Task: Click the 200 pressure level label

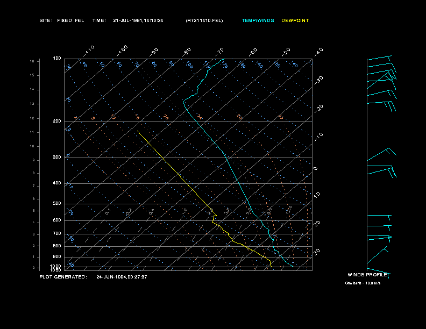Action: [x=57, y=121]
